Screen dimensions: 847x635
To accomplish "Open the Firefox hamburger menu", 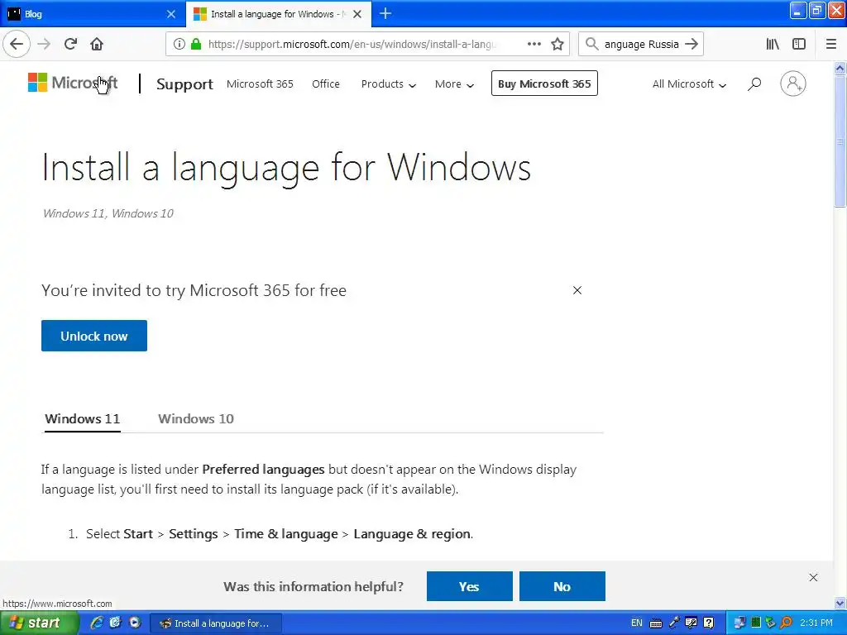I will pos(830,44).
